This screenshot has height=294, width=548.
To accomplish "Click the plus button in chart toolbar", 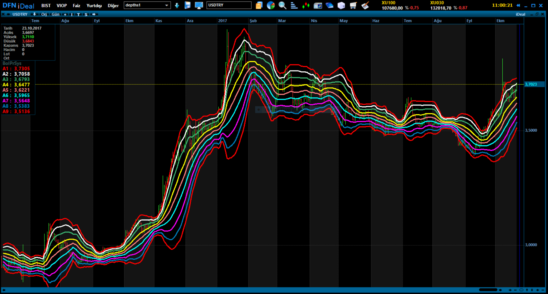I will coord(65,14).
